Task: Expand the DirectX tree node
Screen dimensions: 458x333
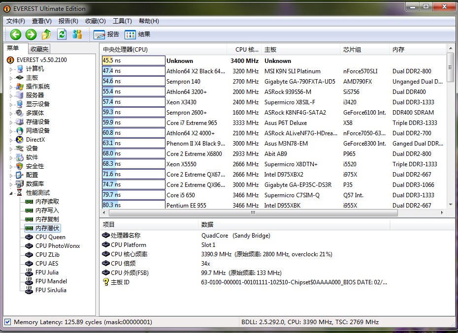Action: [x=11, y=140]
